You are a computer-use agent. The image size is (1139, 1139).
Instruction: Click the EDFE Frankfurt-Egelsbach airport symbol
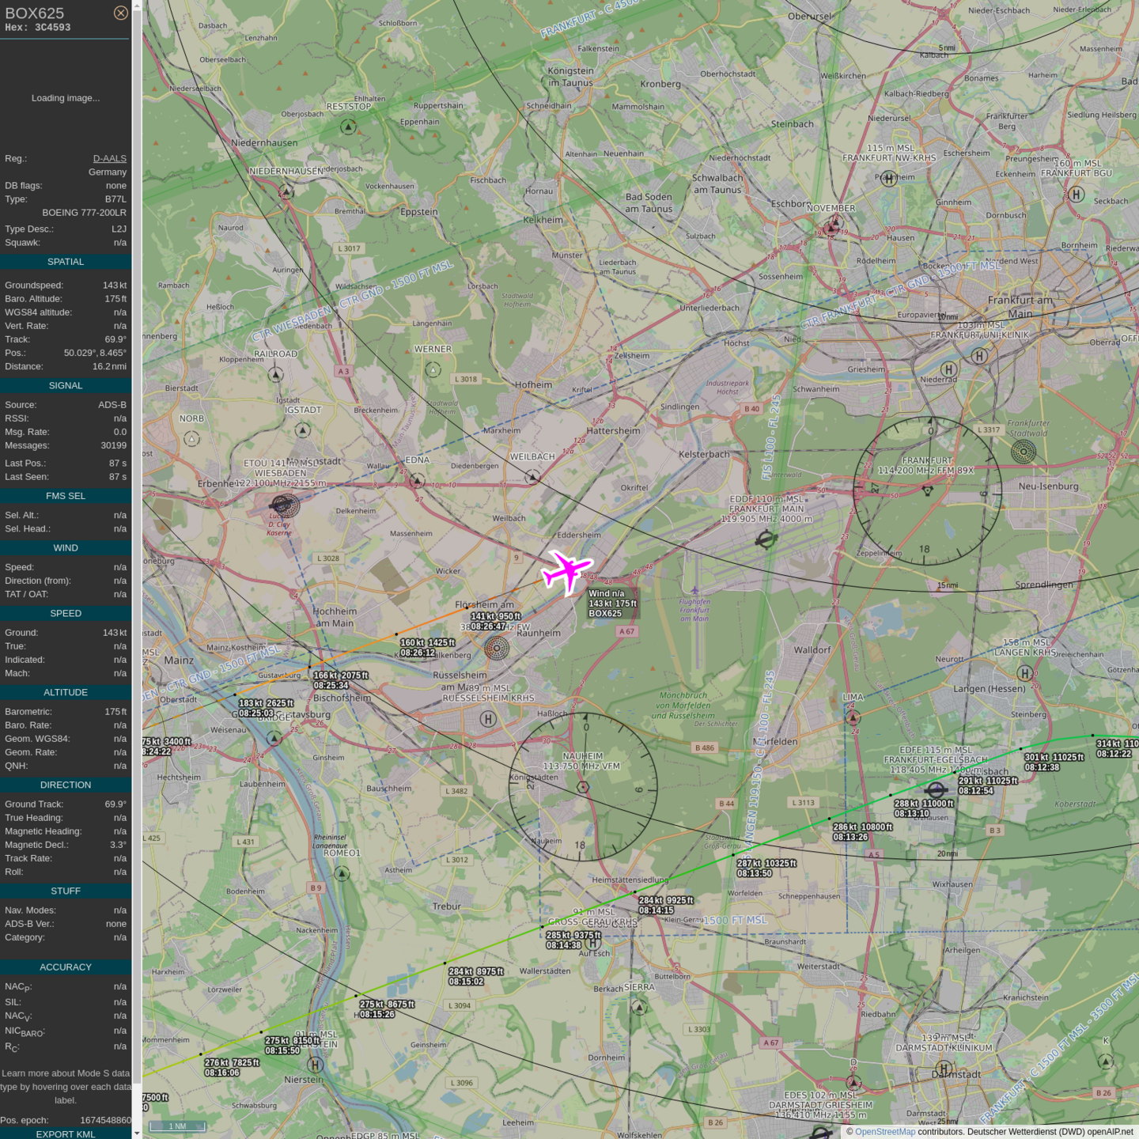point(936,789)
